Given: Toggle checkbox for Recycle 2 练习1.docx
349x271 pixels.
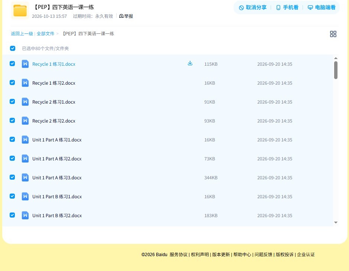Looking at the screenshot, I should pos(12,101).
